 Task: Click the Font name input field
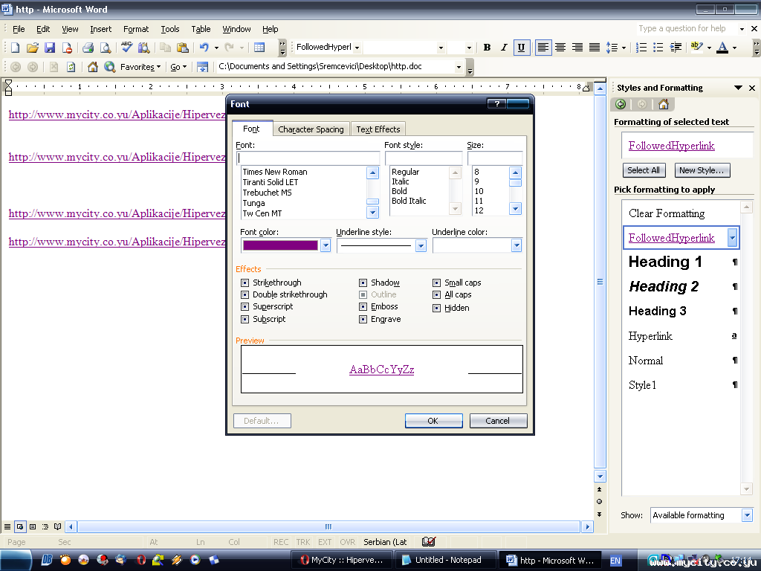tap(308, 158)
